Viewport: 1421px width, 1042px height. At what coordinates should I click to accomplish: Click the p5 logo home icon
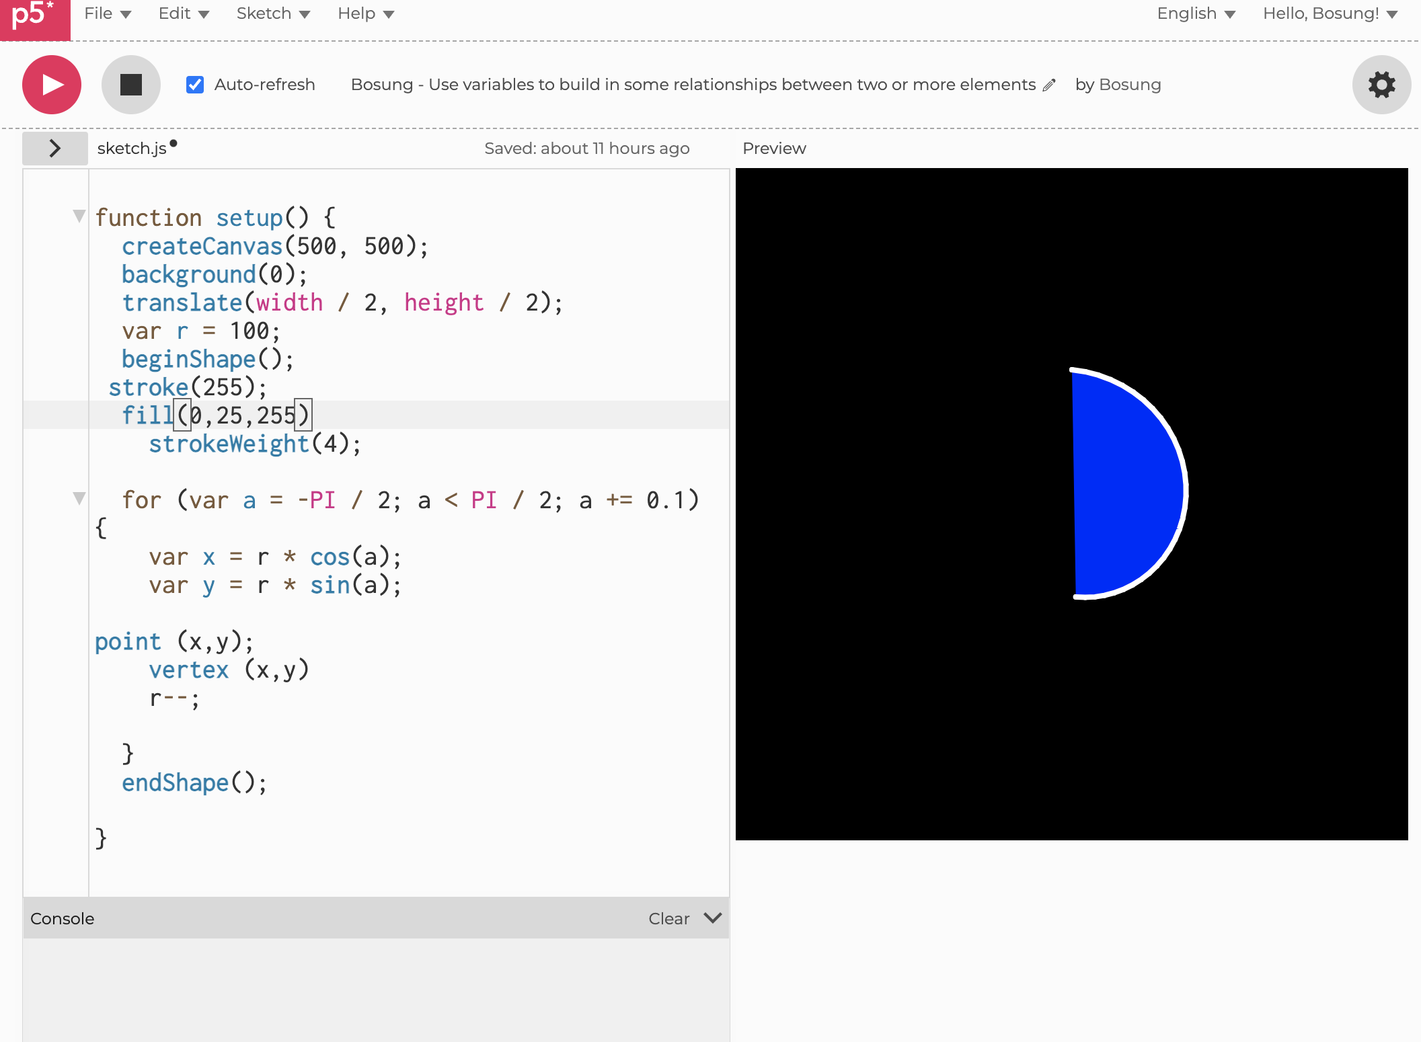click(x=34, y=17)
